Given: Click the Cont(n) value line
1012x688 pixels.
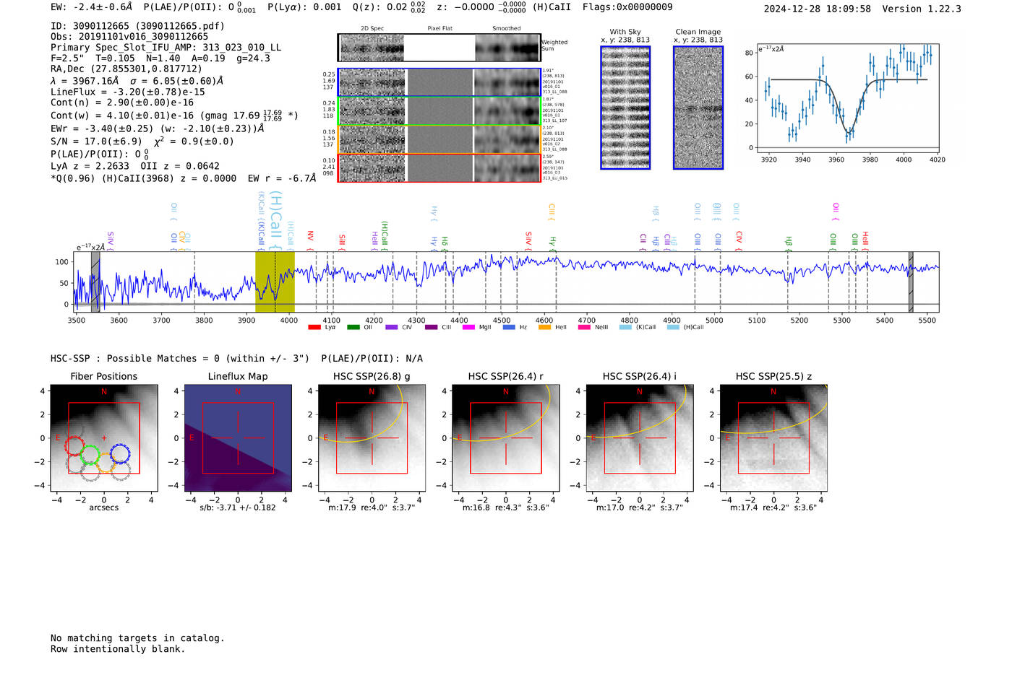Looking at the screenshot, I should tap(122, 103).
